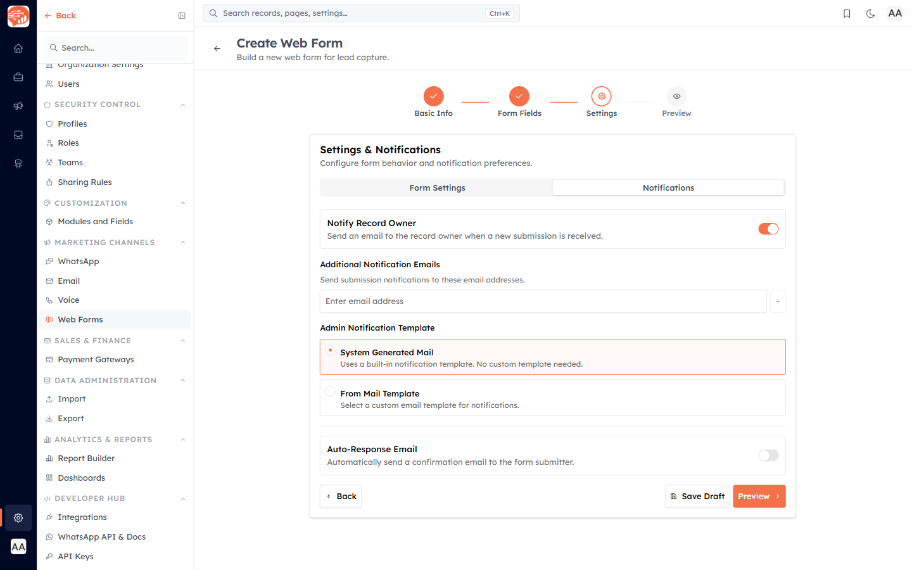Open the inbox icon in left rail
The width and height of the screenshot is (912, 570).
[x=18, y=135]
